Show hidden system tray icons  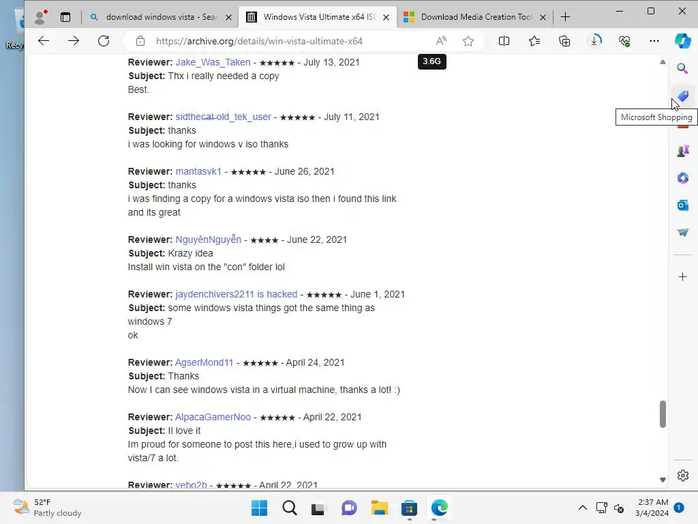(x=582, y=508)
